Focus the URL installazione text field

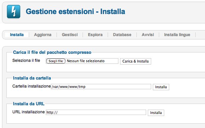[x=96, y=112]
